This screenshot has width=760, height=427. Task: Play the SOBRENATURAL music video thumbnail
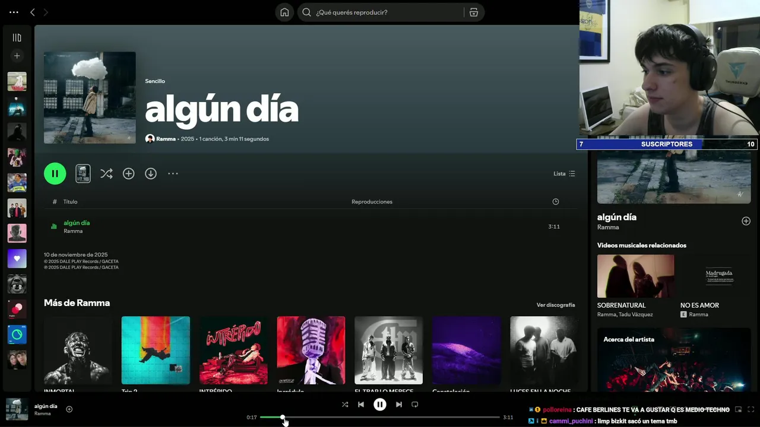[x=635, y=276]
